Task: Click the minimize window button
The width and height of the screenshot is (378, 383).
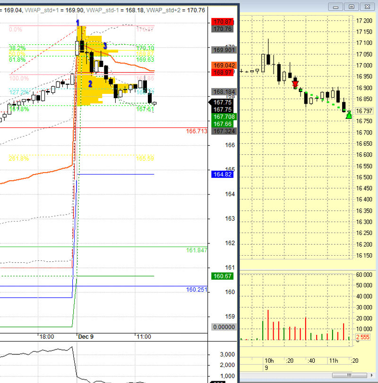Action: tap(335, 7)
